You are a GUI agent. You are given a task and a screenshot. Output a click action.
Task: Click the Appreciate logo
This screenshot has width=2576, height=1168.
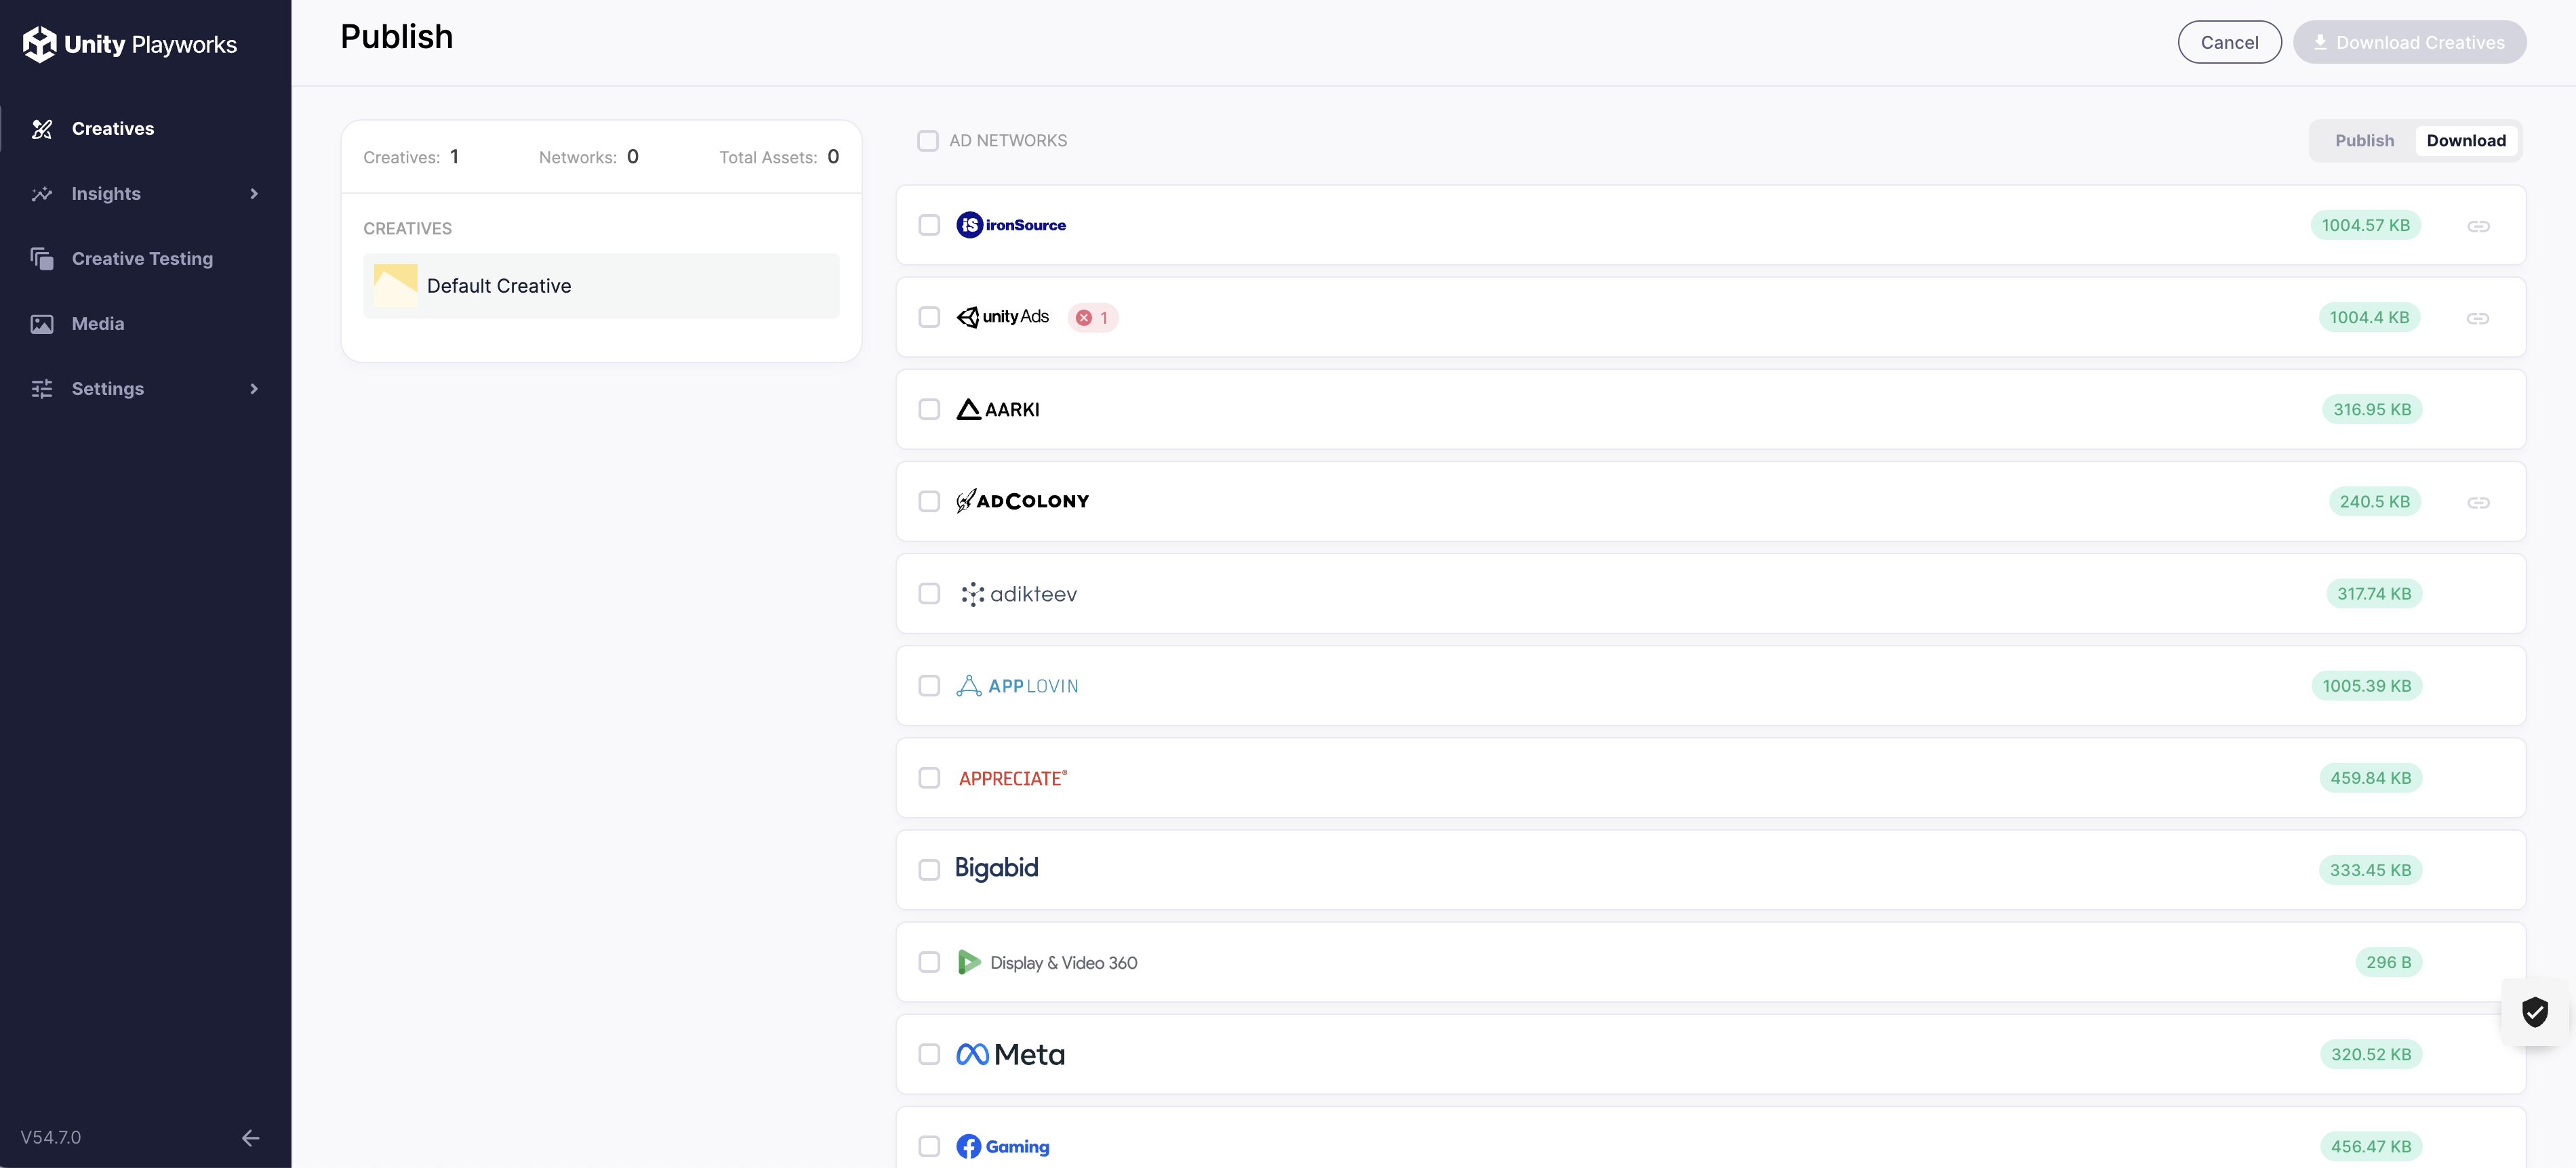click(1013, 778)
